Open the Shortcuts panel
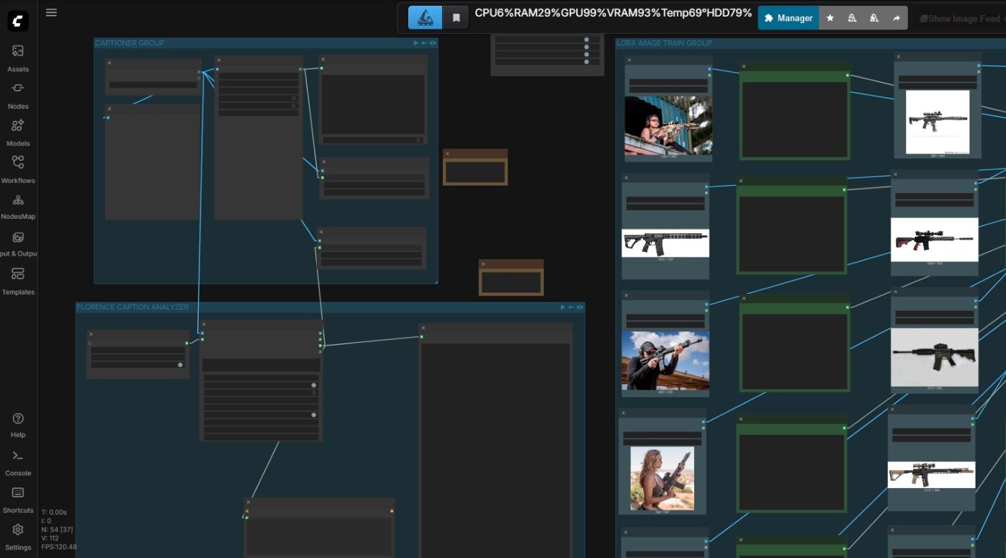The height and width of the screenshot is (558, 1006). click(x=18, y=500)
